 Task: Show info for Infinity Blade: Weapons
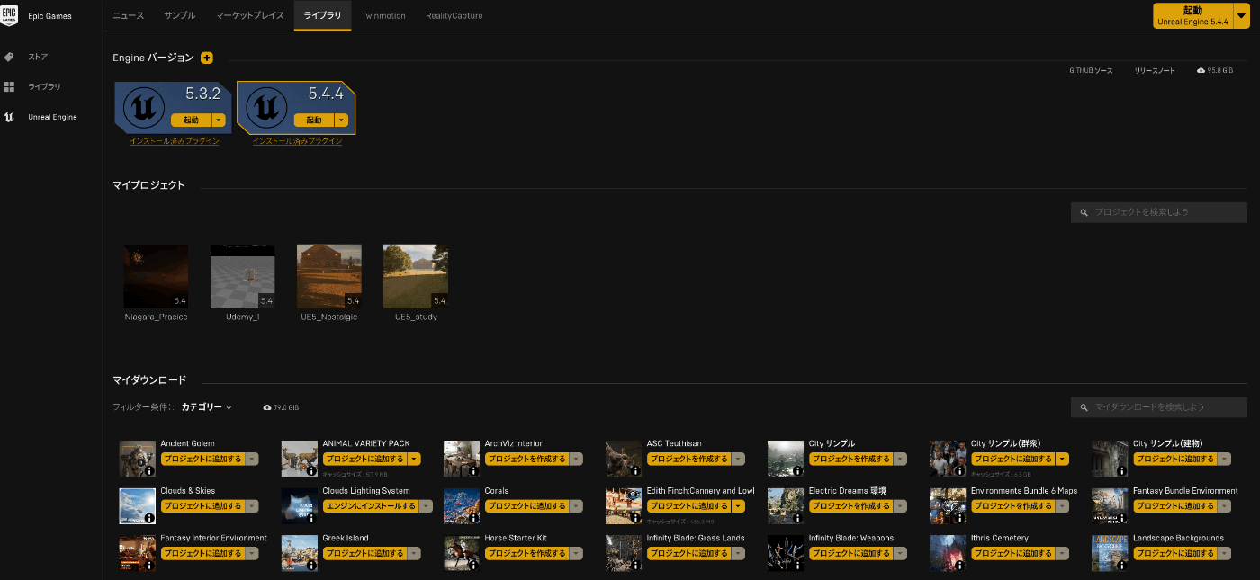click(x=797, y=566)
